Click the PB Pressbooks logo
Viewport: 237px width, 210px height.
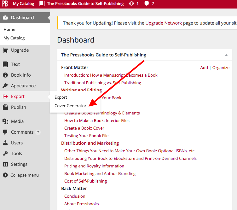5,3
